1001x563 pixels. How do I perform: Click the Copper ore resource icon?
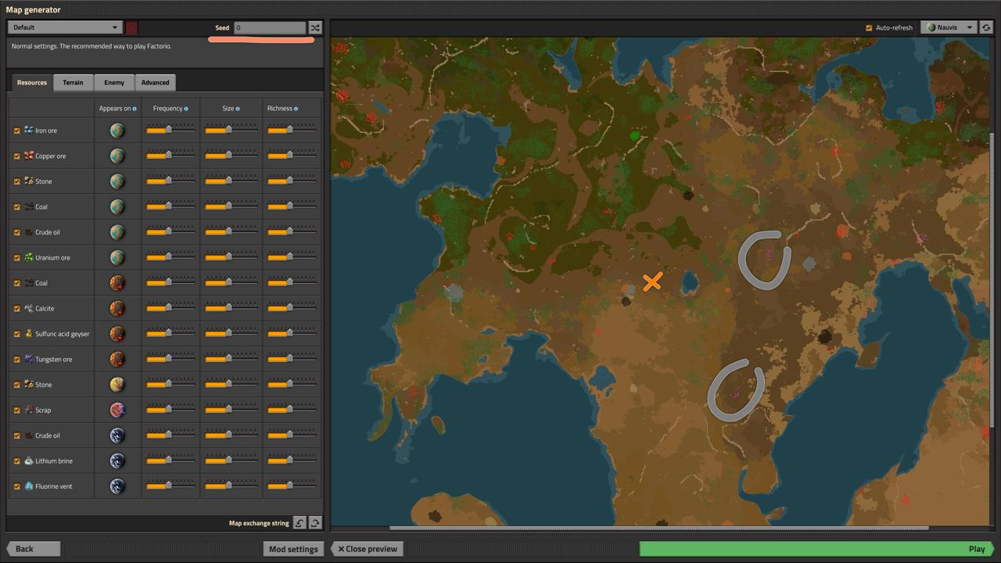pos(28,156)
